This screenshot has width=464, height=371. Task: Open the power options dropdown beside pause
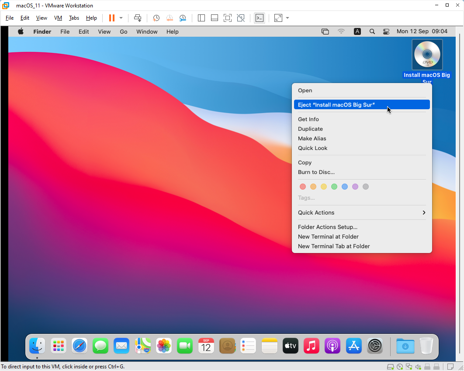121,18
